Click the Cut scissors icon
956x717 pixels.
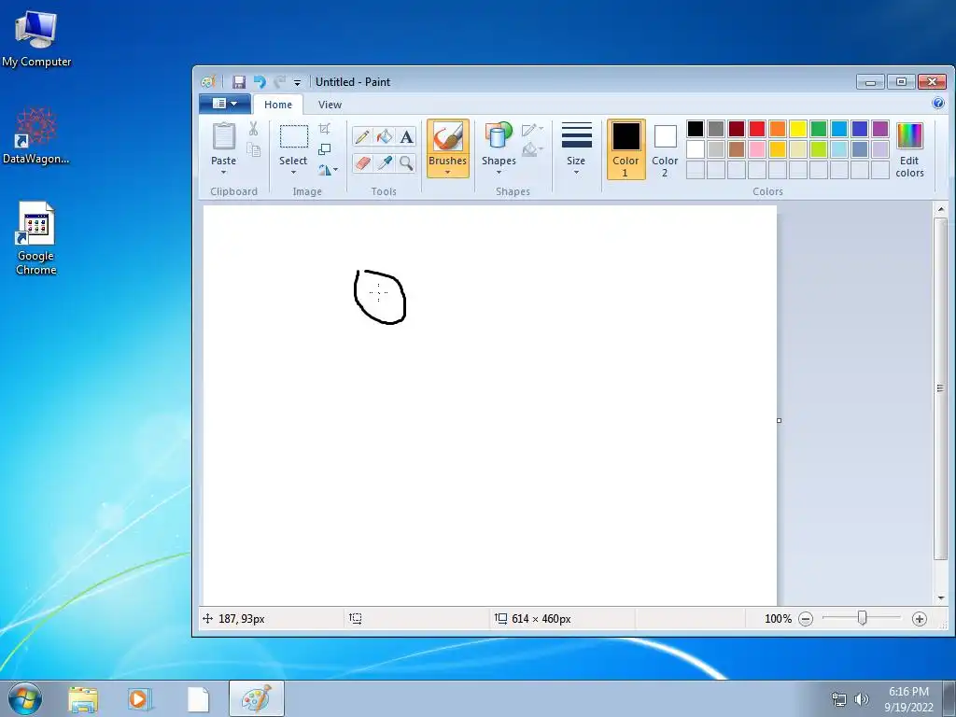tap(254, 129)
